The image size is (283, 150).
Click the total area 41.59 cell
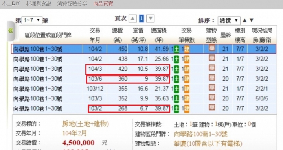(x=162, y=49)
